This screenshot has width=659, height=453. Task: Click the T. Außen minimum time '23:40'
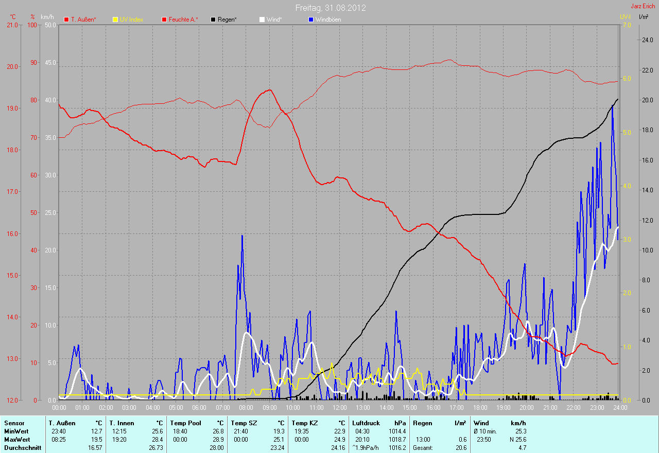pos(58,431)
